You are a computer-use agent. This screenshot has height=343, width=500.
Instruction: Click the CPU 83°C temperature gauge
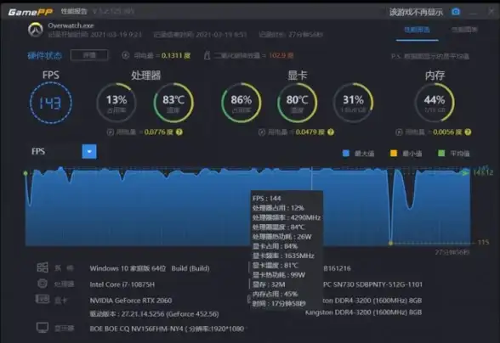pyautogui.click(x=173, y=103)
